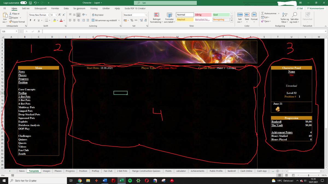Click Søk etter og merk magnifier
The image size is (328, 184).
(x=294, y=15)
